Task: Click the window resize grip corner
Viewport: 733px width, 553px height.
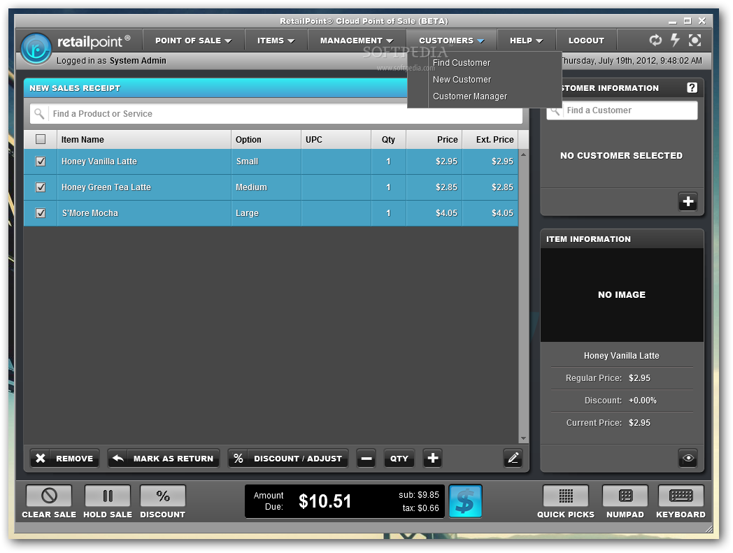Action: tap(709, 529)
